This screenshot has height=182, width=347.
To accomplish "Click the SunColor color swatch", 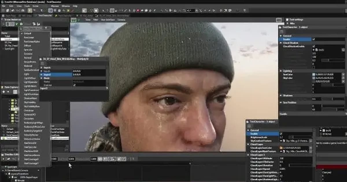I will tap(314, 75).
